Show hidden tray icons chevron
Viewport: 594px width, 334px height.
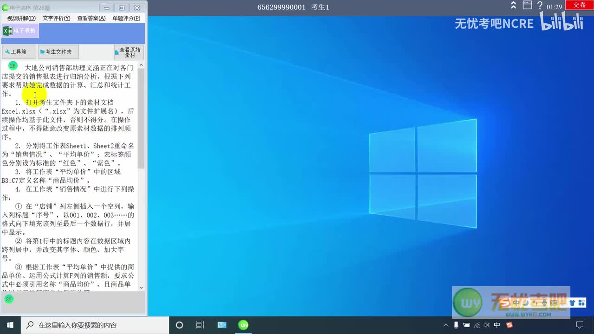click(x=446, y=325)
